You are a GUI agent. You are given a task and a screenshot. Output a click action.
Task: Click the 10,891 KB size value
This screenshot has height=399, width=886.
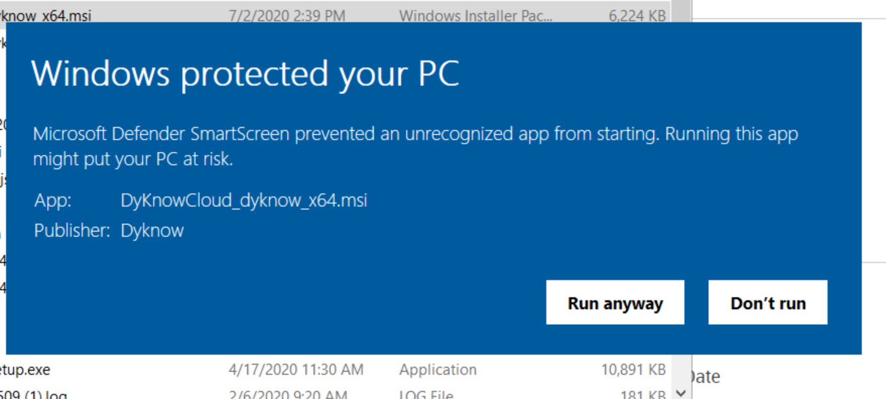(x=634, y=369)
